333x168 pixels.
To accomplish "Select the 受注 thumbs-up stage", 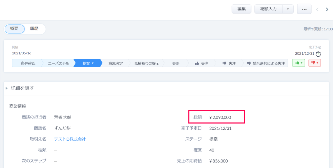I will point(202,63).
